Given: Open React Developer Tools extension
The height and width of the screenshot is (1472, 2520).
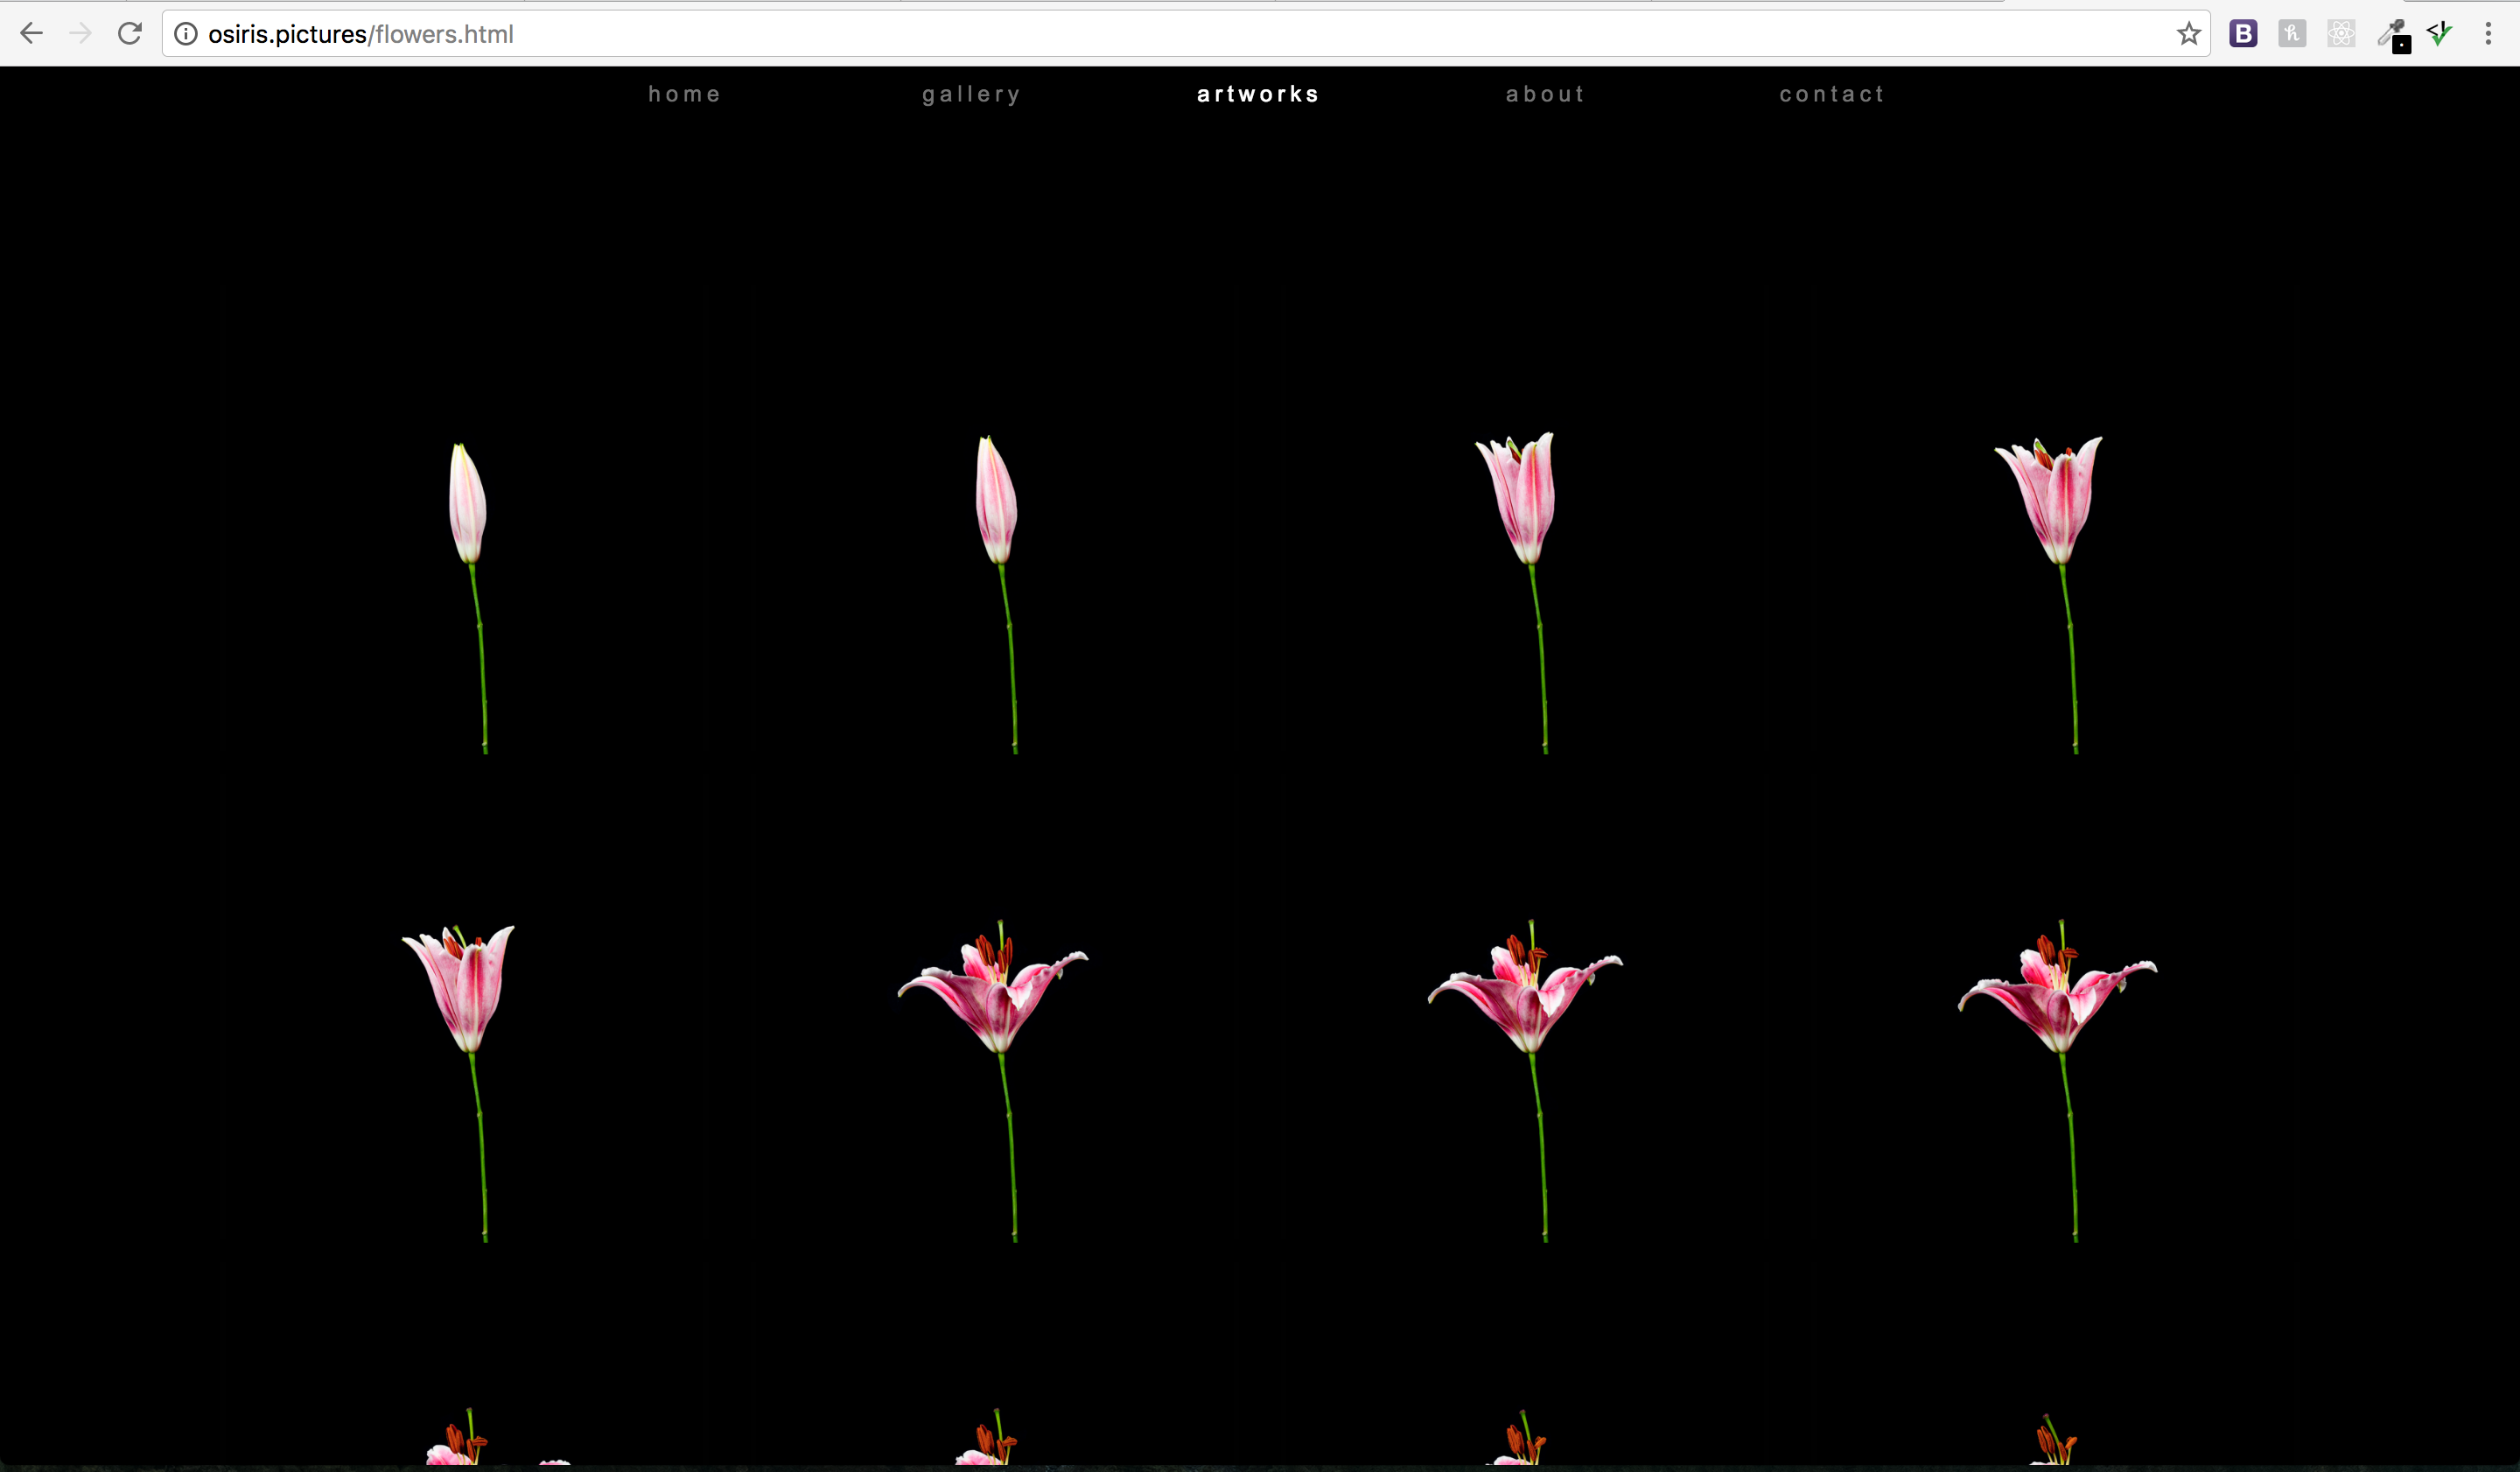Looking at the screenshot, I should (2341, 34).
